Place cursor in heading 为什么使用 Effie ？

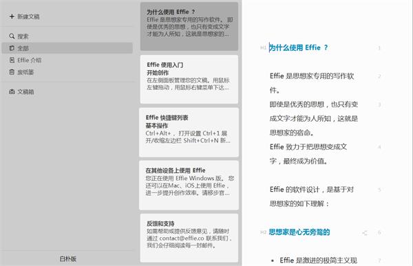[x=299, y=47]
